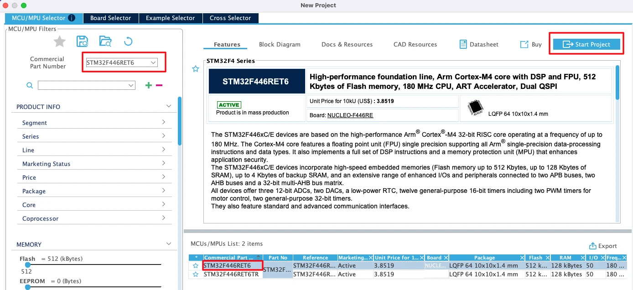Switch to the Board Selector tab
Viewport: 633px width, 290px height.
[x=110, y=18]
